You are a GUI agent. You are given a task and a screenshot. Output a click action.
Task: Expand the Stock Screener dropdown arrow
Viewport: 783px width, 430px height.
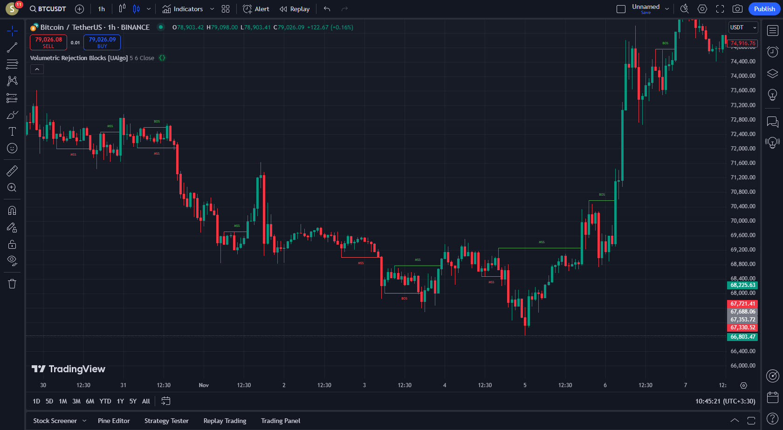coord(84,421)
